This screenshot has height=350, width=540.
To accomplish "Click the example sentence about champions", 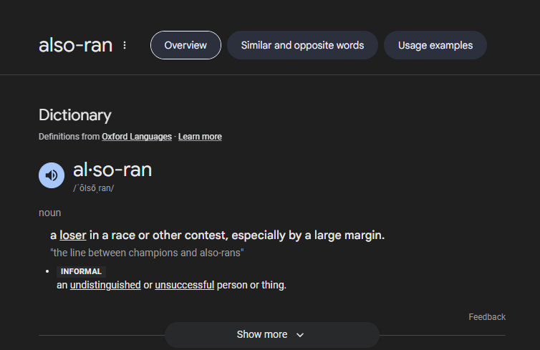I will pyautogui.click(x=147, y=253).
